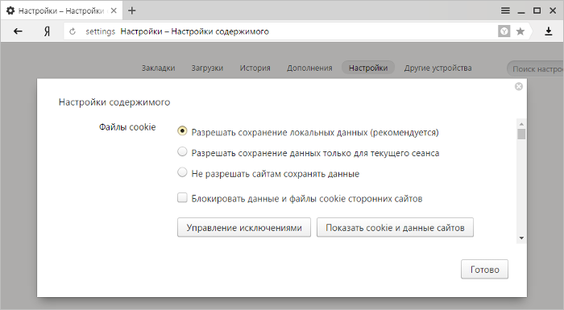Bookmark the page with the star icon
The width and height of the screenshot is (564, 310).
[x=520, y=31]
